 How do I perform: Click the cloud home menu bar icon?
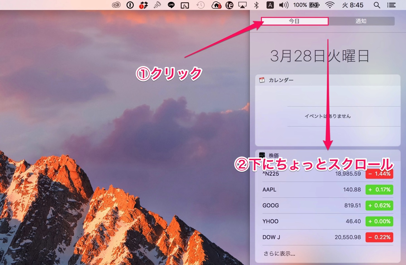tap(216, 5)
